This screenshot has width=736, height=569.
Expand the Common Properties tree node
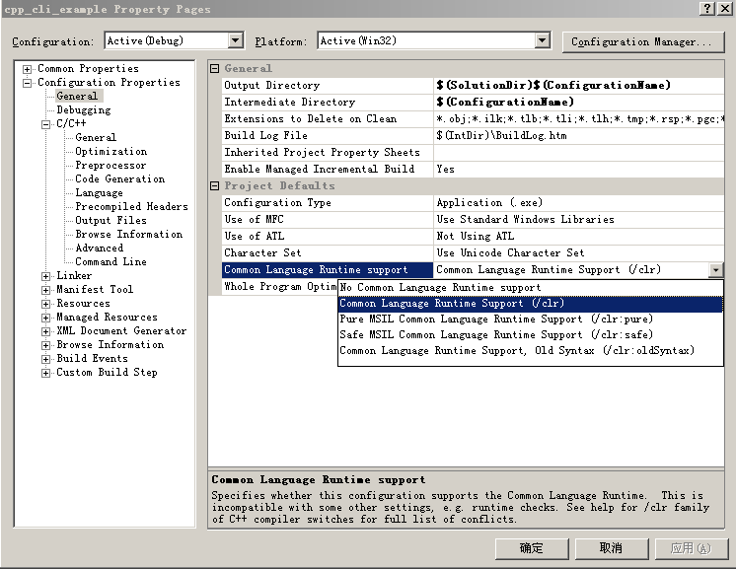click(29, 69)
